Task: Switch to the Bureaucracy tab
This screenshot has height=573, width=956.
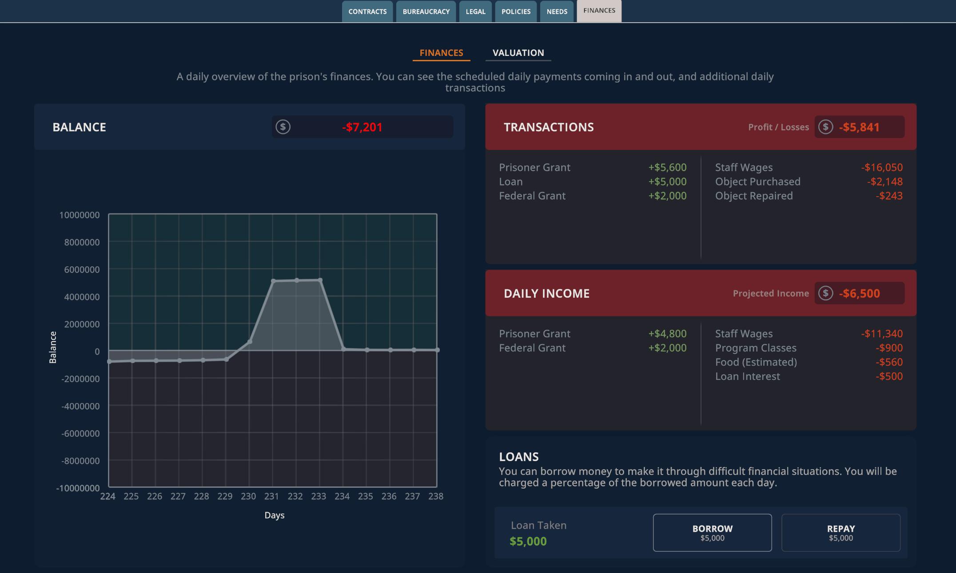Action: [426, 12]
